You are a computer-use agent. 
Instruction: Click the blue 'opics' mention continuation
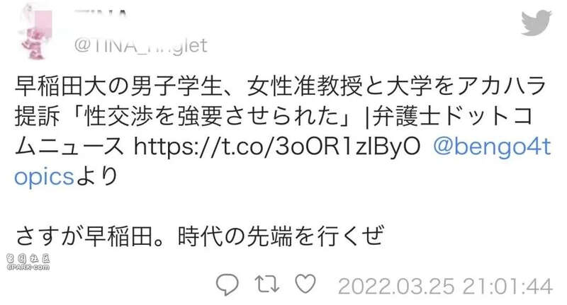click(44, 178)
